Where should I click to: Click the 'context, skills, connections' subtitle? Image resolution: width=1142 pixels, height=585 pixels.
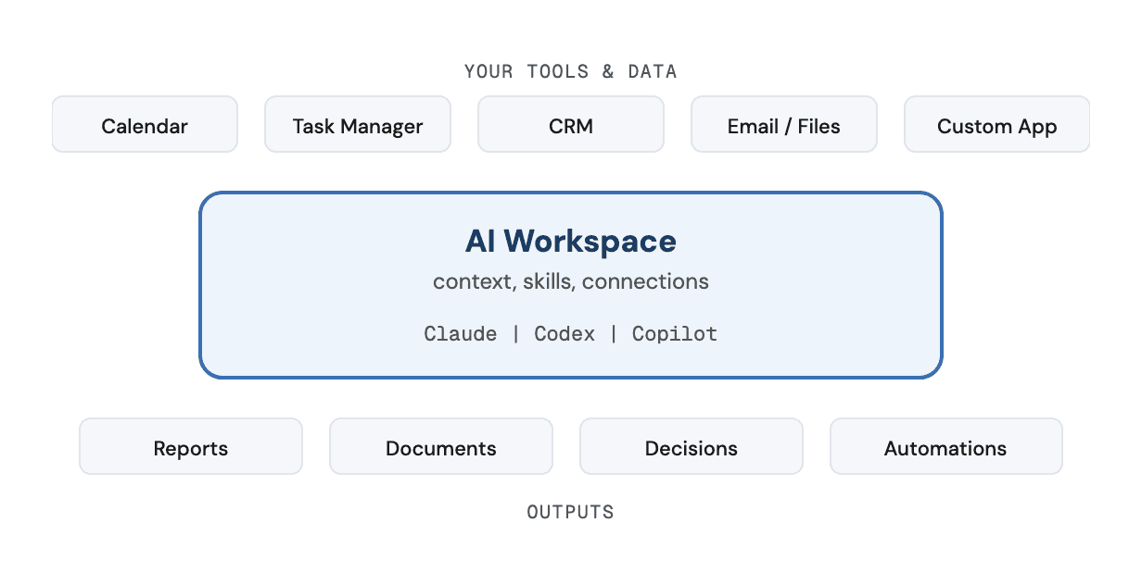[571, 281]
